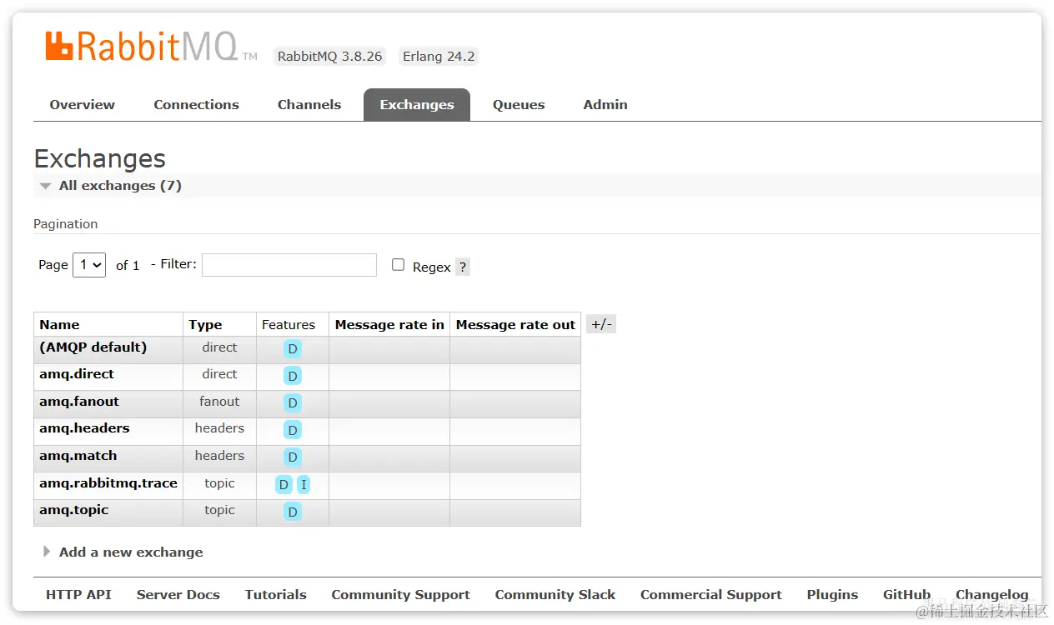The width and height of the screenshot is (1054, 625).
Task: Switch to the Overview tab
Action: coord(83,104)
